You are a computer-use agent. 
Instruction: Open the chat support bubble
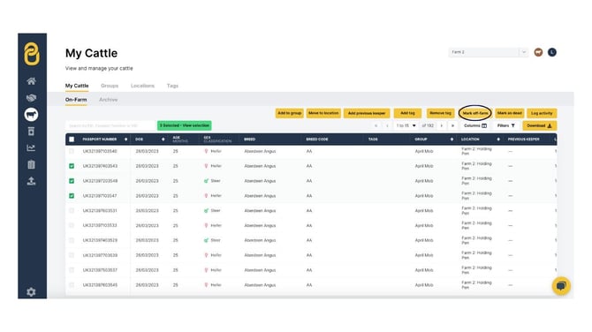tap(561, 286)
